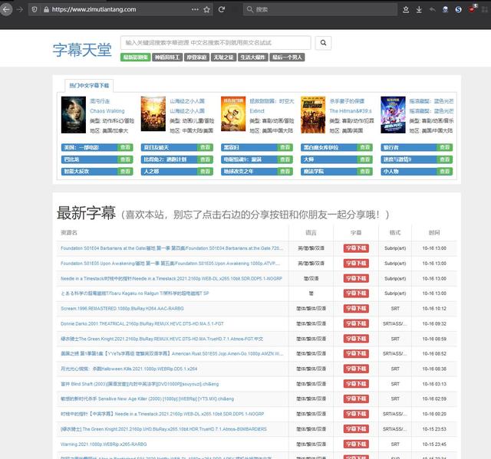Click the green tag under search box
Viewport: 491px width, 459px height.
135,57
